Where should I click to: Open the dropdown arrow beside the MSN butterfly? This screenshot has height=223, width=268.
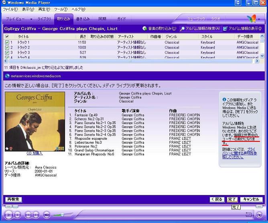tap(259, 19)
